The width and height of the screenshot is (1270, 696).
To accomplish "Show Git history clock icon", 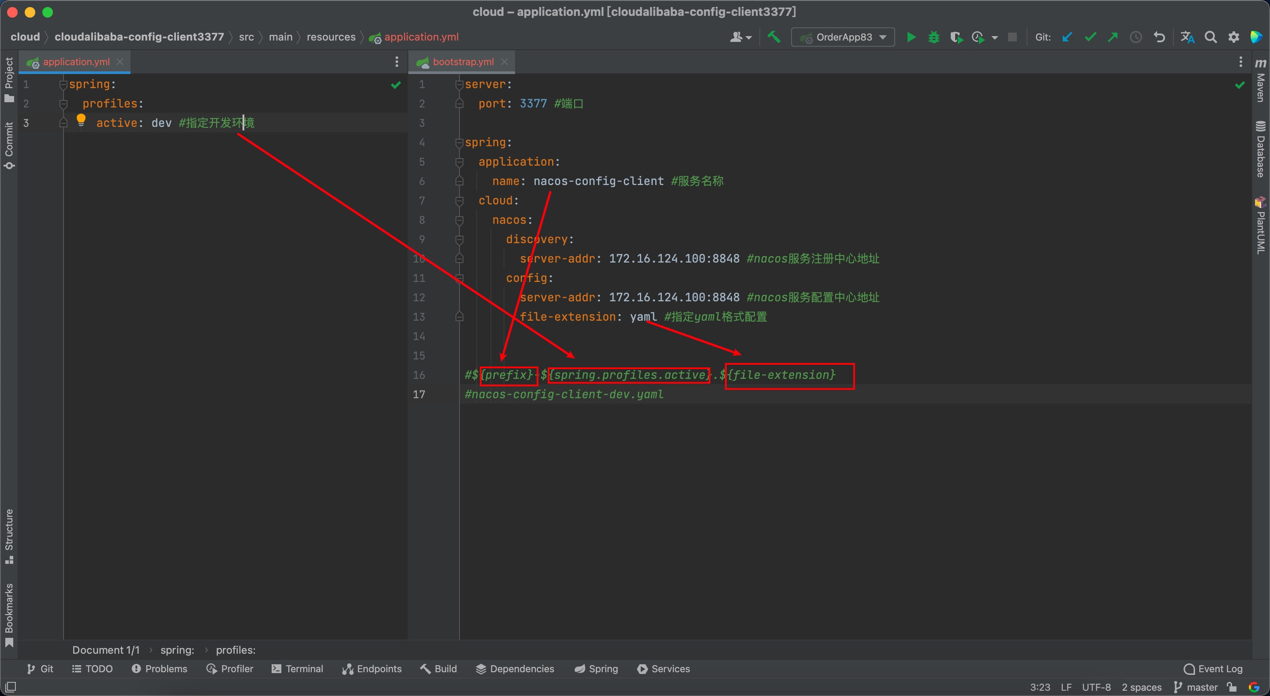I will coord(1136,37).
